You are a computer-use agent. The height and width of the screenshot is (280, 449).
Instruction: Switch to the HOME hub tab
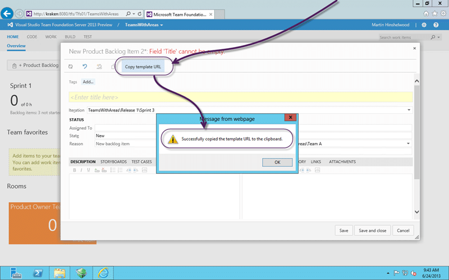[x=12, y=37]
